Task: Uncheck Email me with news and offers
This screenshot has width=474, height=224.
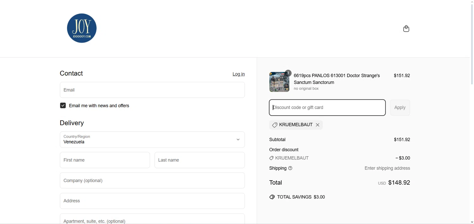Action: pos(63,106)
